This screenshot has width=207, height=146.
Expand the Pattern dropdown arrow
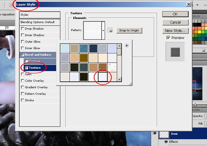click(x=103, y=30)
